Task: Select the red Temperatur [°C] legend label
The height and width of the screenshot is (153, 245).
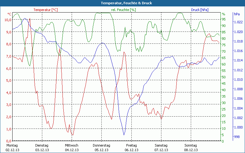Action: (x=45, y=10)
